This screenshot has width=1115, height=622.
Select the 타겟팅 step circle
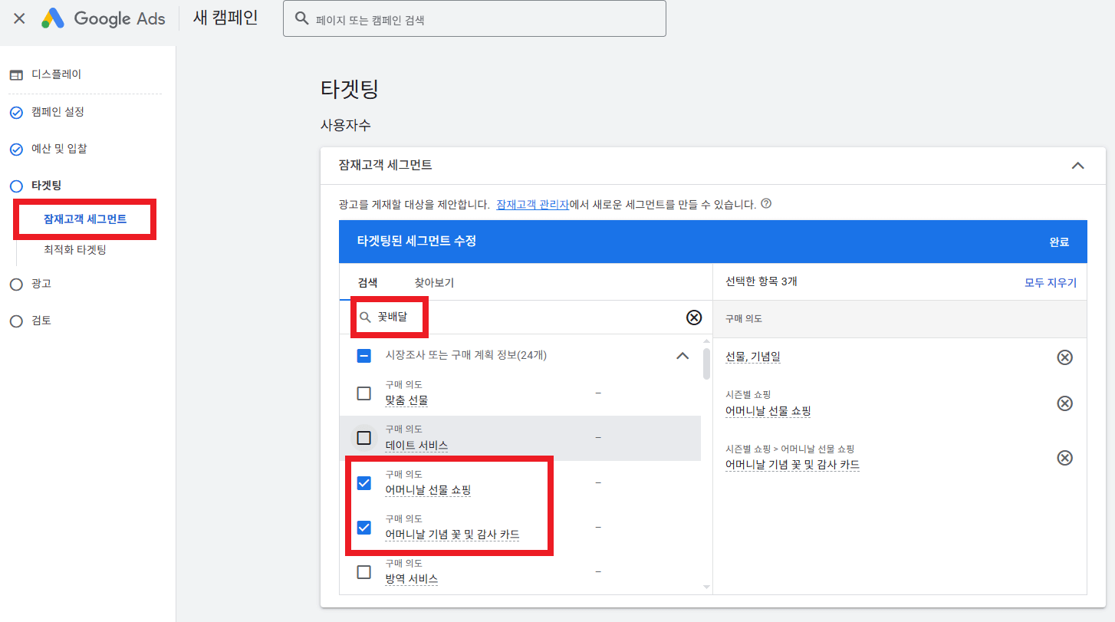(x=16, y=186)
